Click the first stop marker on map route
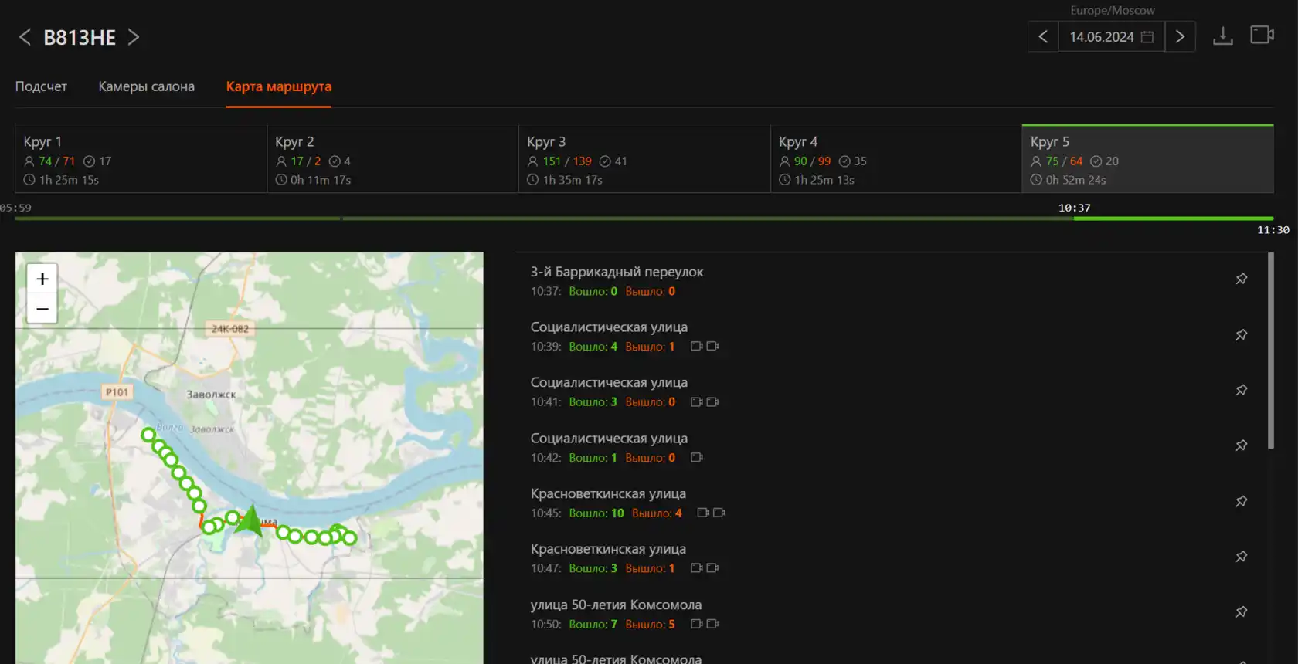 [x=148, y=435]
